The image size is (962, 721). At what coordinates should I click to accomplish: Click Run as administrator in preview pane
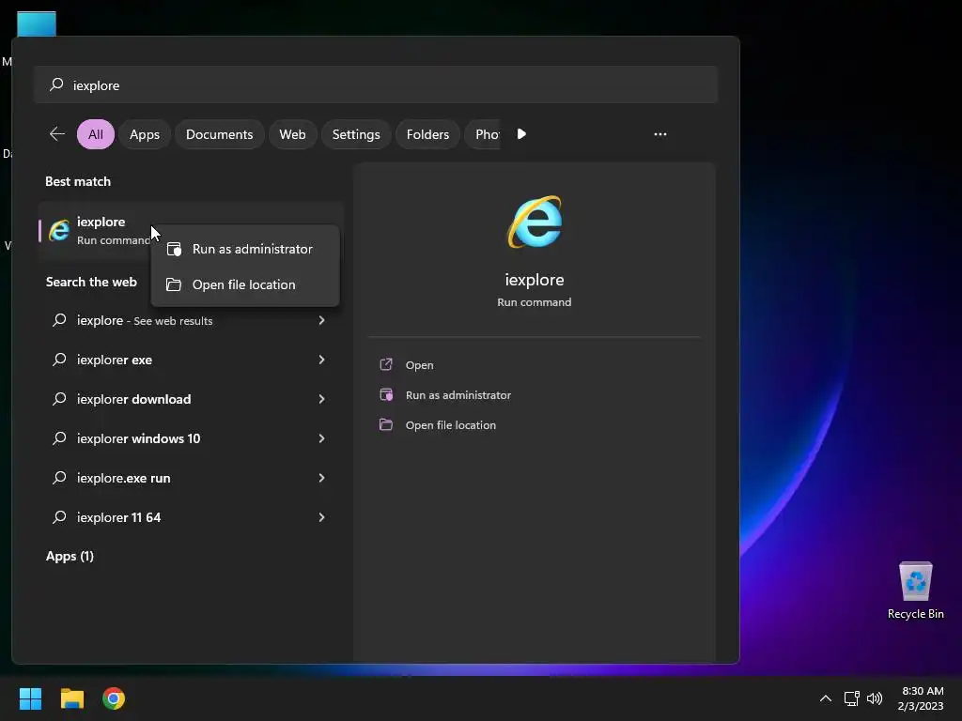coord(458,395)
